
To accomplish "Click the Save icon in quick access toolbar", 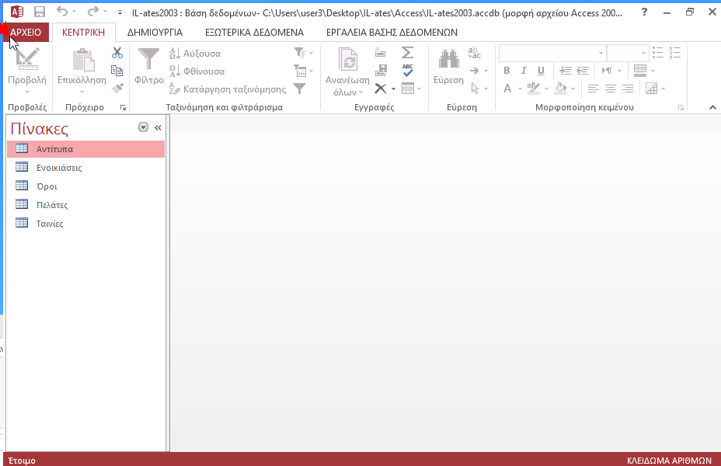I will point(40,12).
